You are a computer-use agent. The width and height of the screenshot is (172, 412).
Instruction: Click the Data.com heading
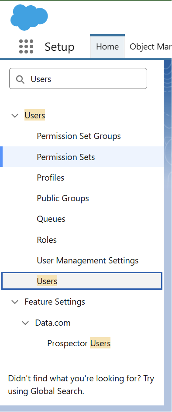(x=53, y=323)
